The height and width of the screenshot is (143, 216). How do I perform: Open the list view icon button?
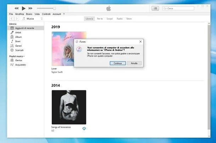coord(155,8)
